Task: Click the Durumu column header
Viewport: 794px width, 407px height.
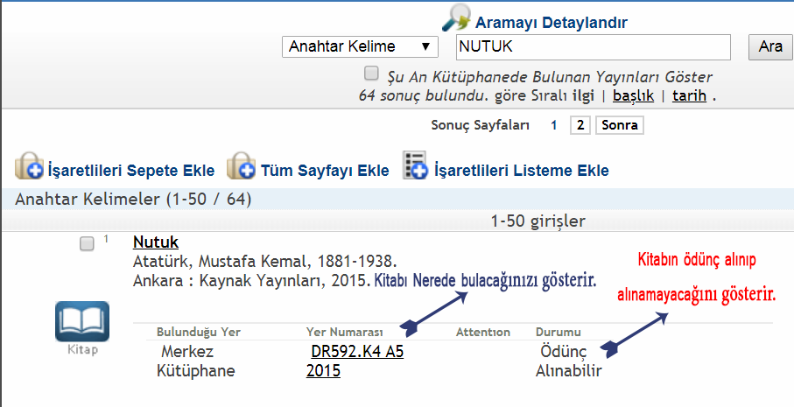Action: pyautogui.click(x=559, y=333)
